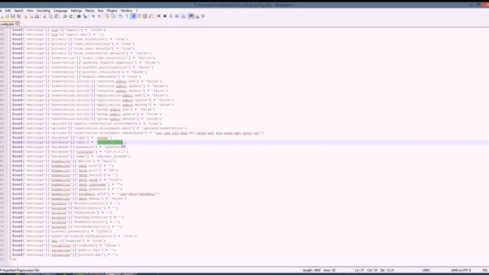Click the Close All toolbar icon

pyautogui.click(x=31, y=16)
